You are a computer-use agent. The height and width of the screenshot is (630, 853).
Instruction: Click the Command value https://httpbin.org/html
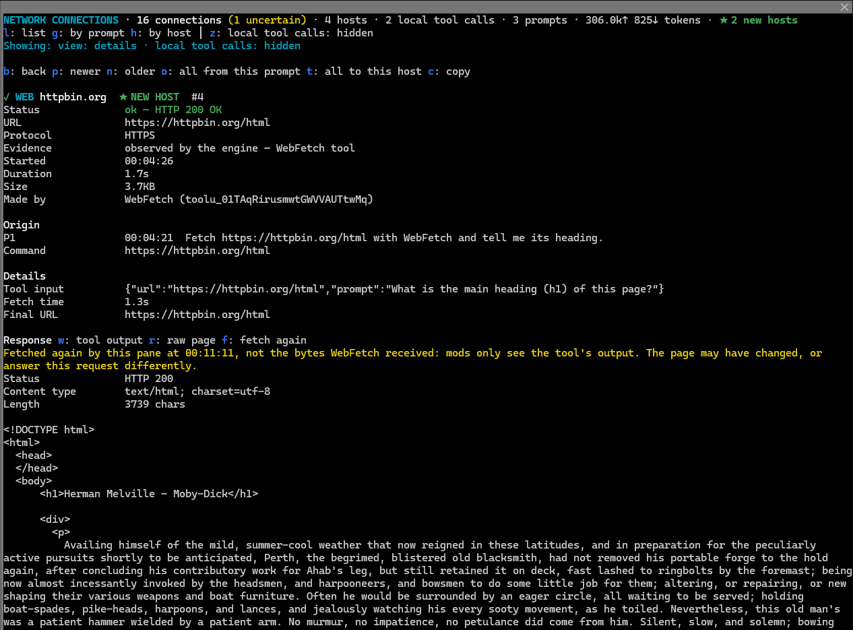197,250
